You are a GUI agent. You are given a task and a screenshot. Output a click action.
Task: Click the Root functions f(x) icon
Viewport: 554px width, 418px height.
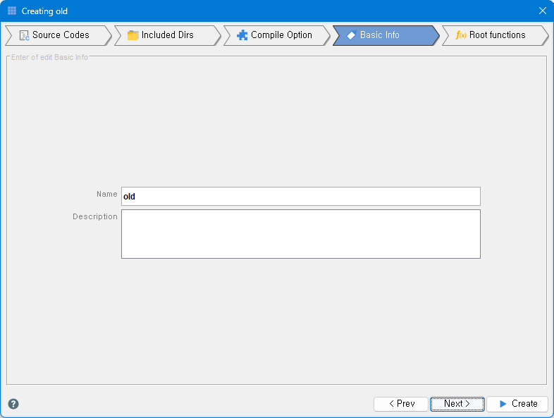[x=461, y=35]
